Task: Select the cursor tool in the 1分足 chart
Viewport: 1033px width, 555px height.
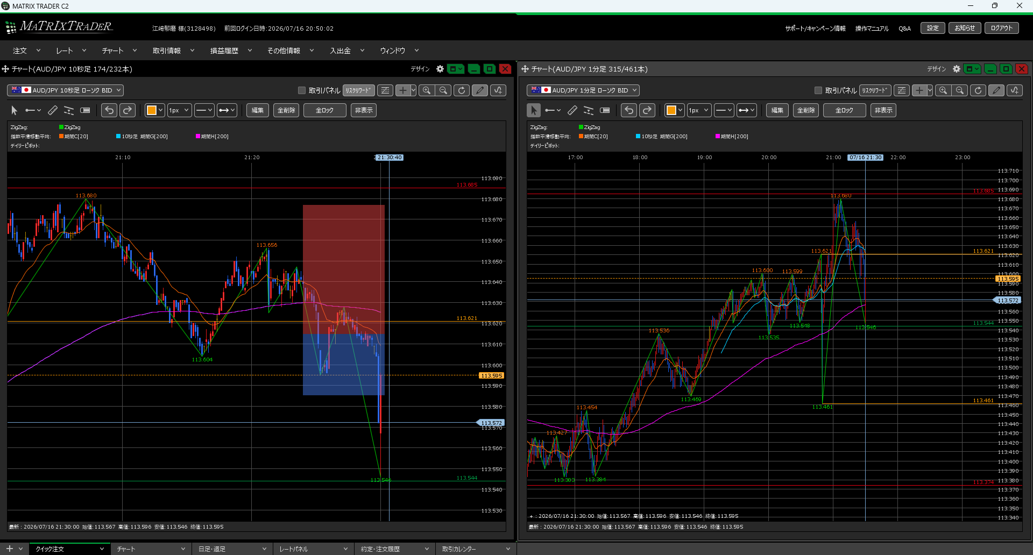Action: click(534, 110)
